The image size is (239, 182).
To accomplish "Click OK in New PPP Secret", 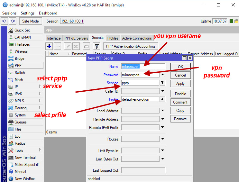I will pyautogui.click(x=180, y=67).
